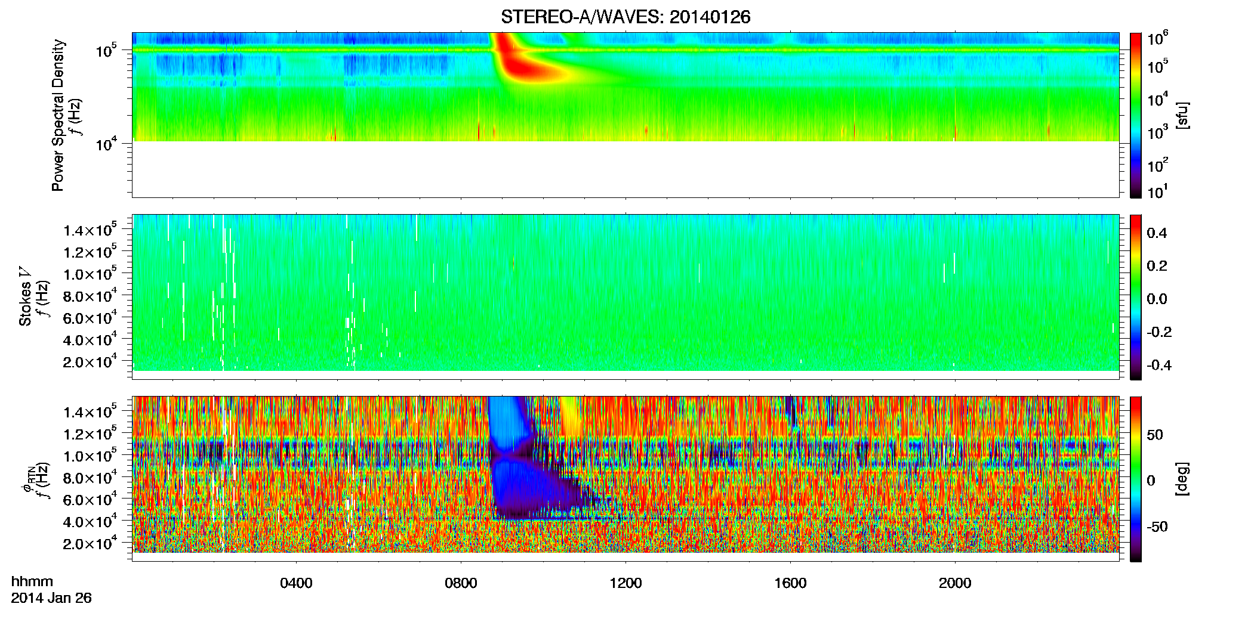Click the [sfu] colorbar unit label
The image size is (1251, 644).
[1182, 115]
